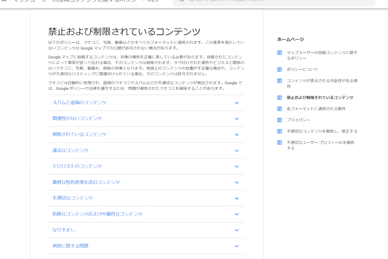This screenshot has width=388, height=259.
Task: Go to マップユーザーの投稿コンテンツに関するポリシー in sidebar
Action: point(322,55)
